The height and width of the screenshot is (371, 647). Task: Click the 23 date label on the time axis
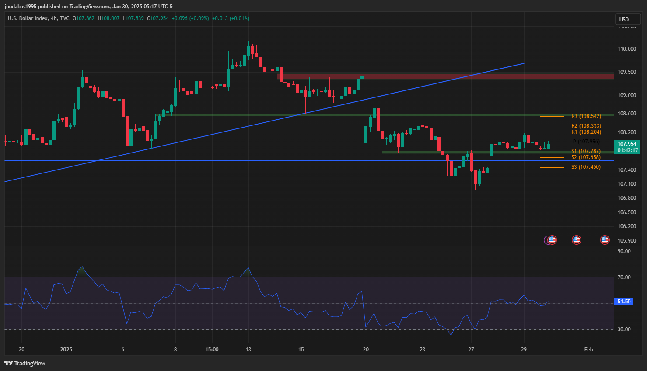422,350
